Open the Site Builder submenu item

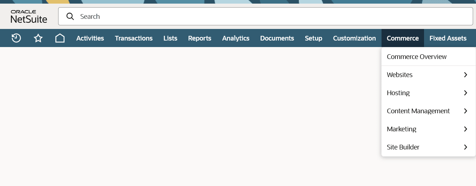tap(428, 147)
